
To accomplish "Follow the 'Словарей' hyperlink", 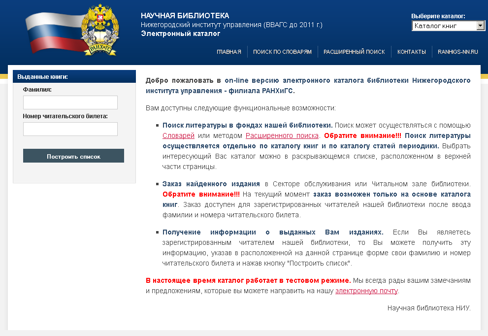I will point(178,135).
